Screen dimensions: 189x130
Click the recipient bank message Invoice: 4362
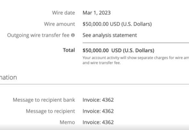(98, 100)
